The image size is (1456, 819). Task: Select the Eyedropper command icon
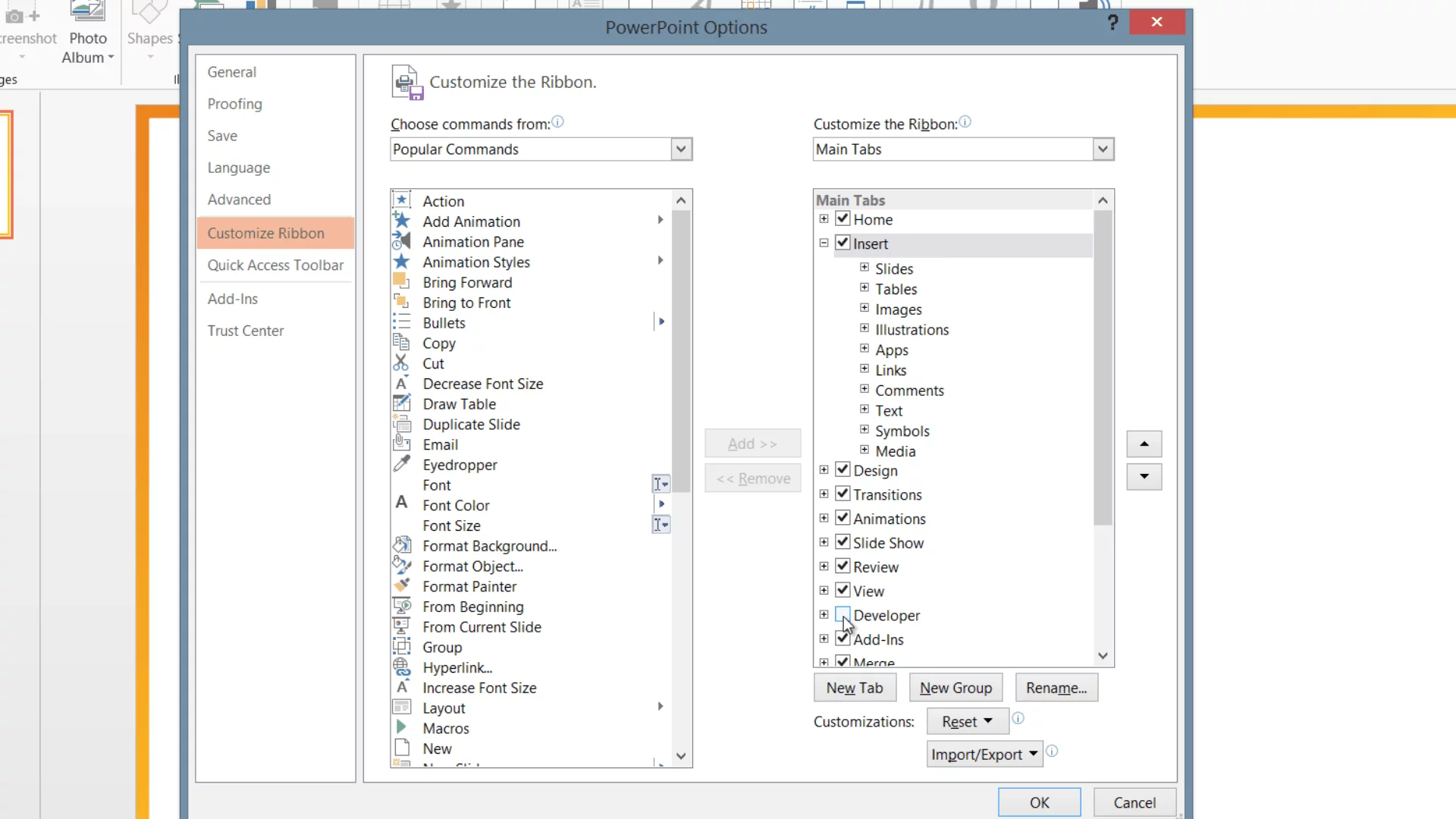401,464
